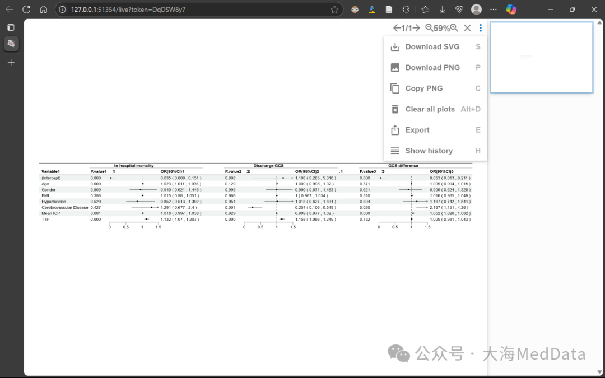Click Discharge GCS header text

click(x=268, y=165)
